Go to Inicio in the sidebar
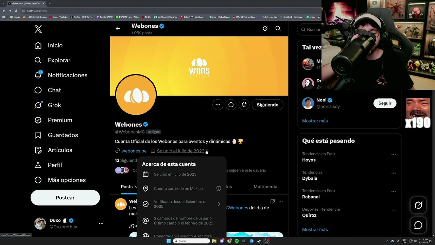Viewport: 435px width, 245px height. (49, 45)
